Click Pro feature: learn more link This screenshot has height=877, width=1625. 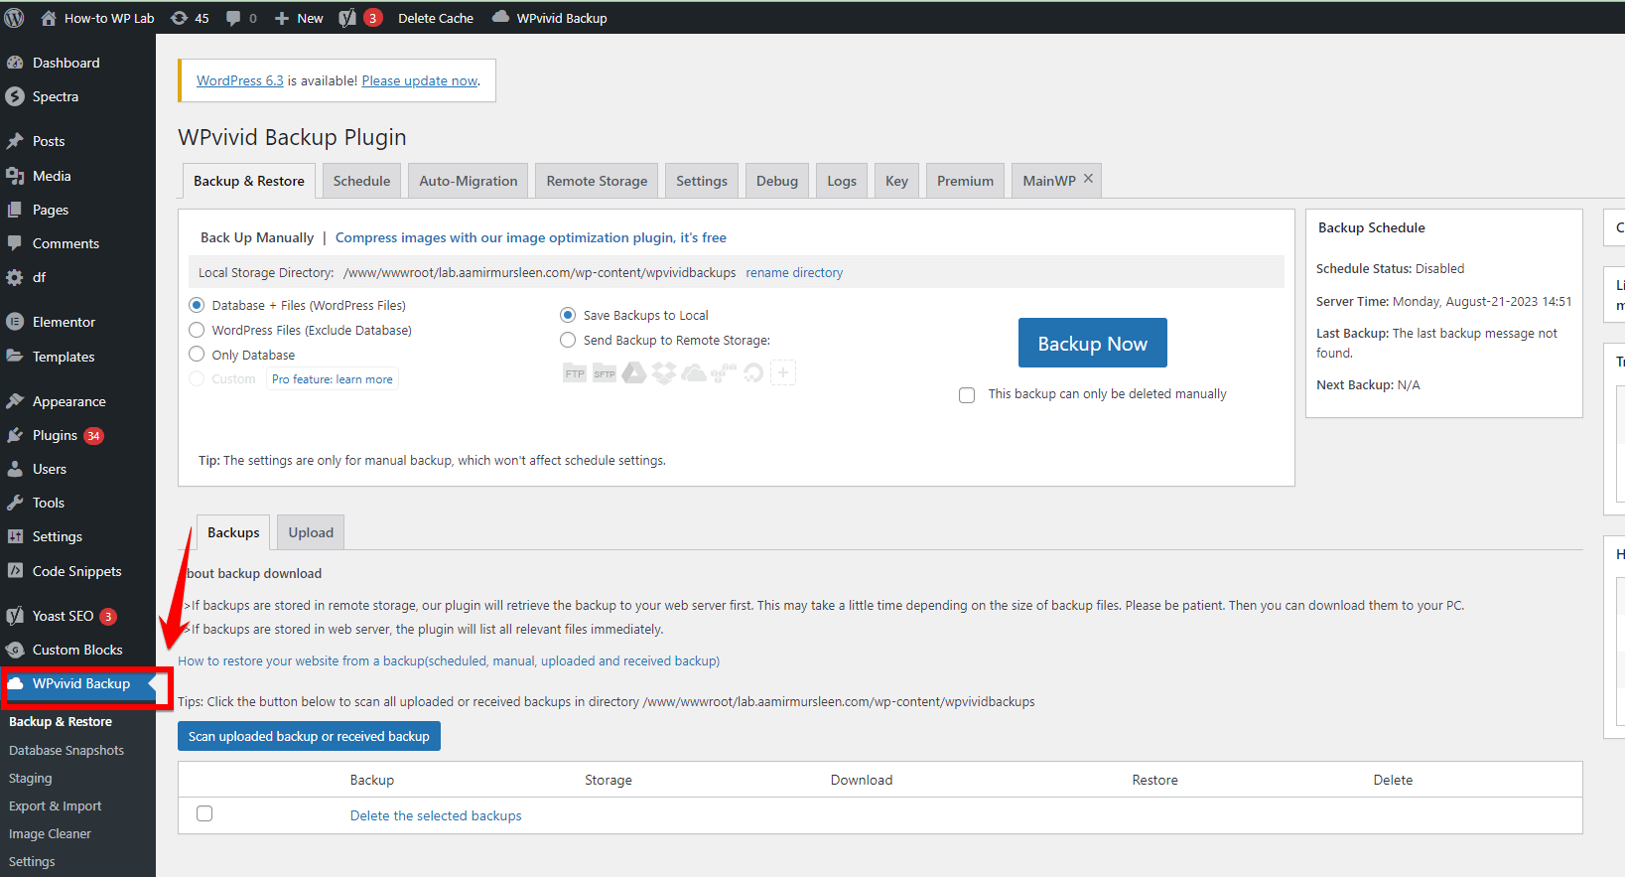333,379
